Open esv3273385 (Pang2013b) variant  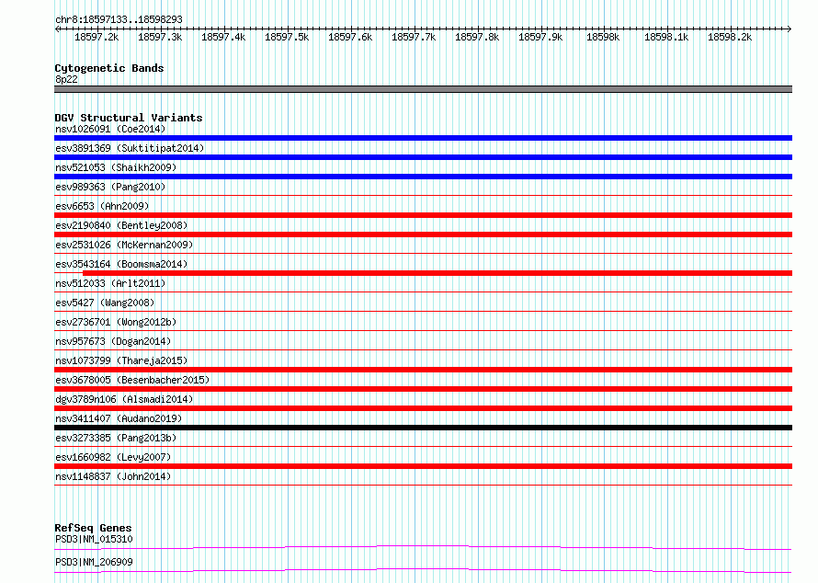(116, 438)
